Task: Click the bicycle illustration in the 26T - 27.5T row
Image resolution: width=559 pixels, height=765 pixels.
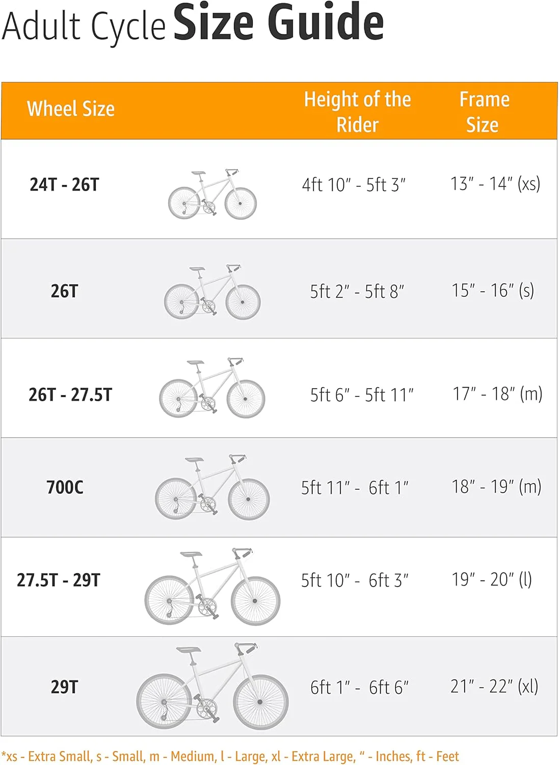Action: coord(212,388)
